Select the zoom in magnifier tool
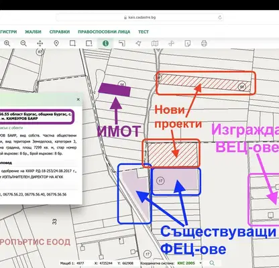This screenshot has width=279, height=268. tap(7, 44)
